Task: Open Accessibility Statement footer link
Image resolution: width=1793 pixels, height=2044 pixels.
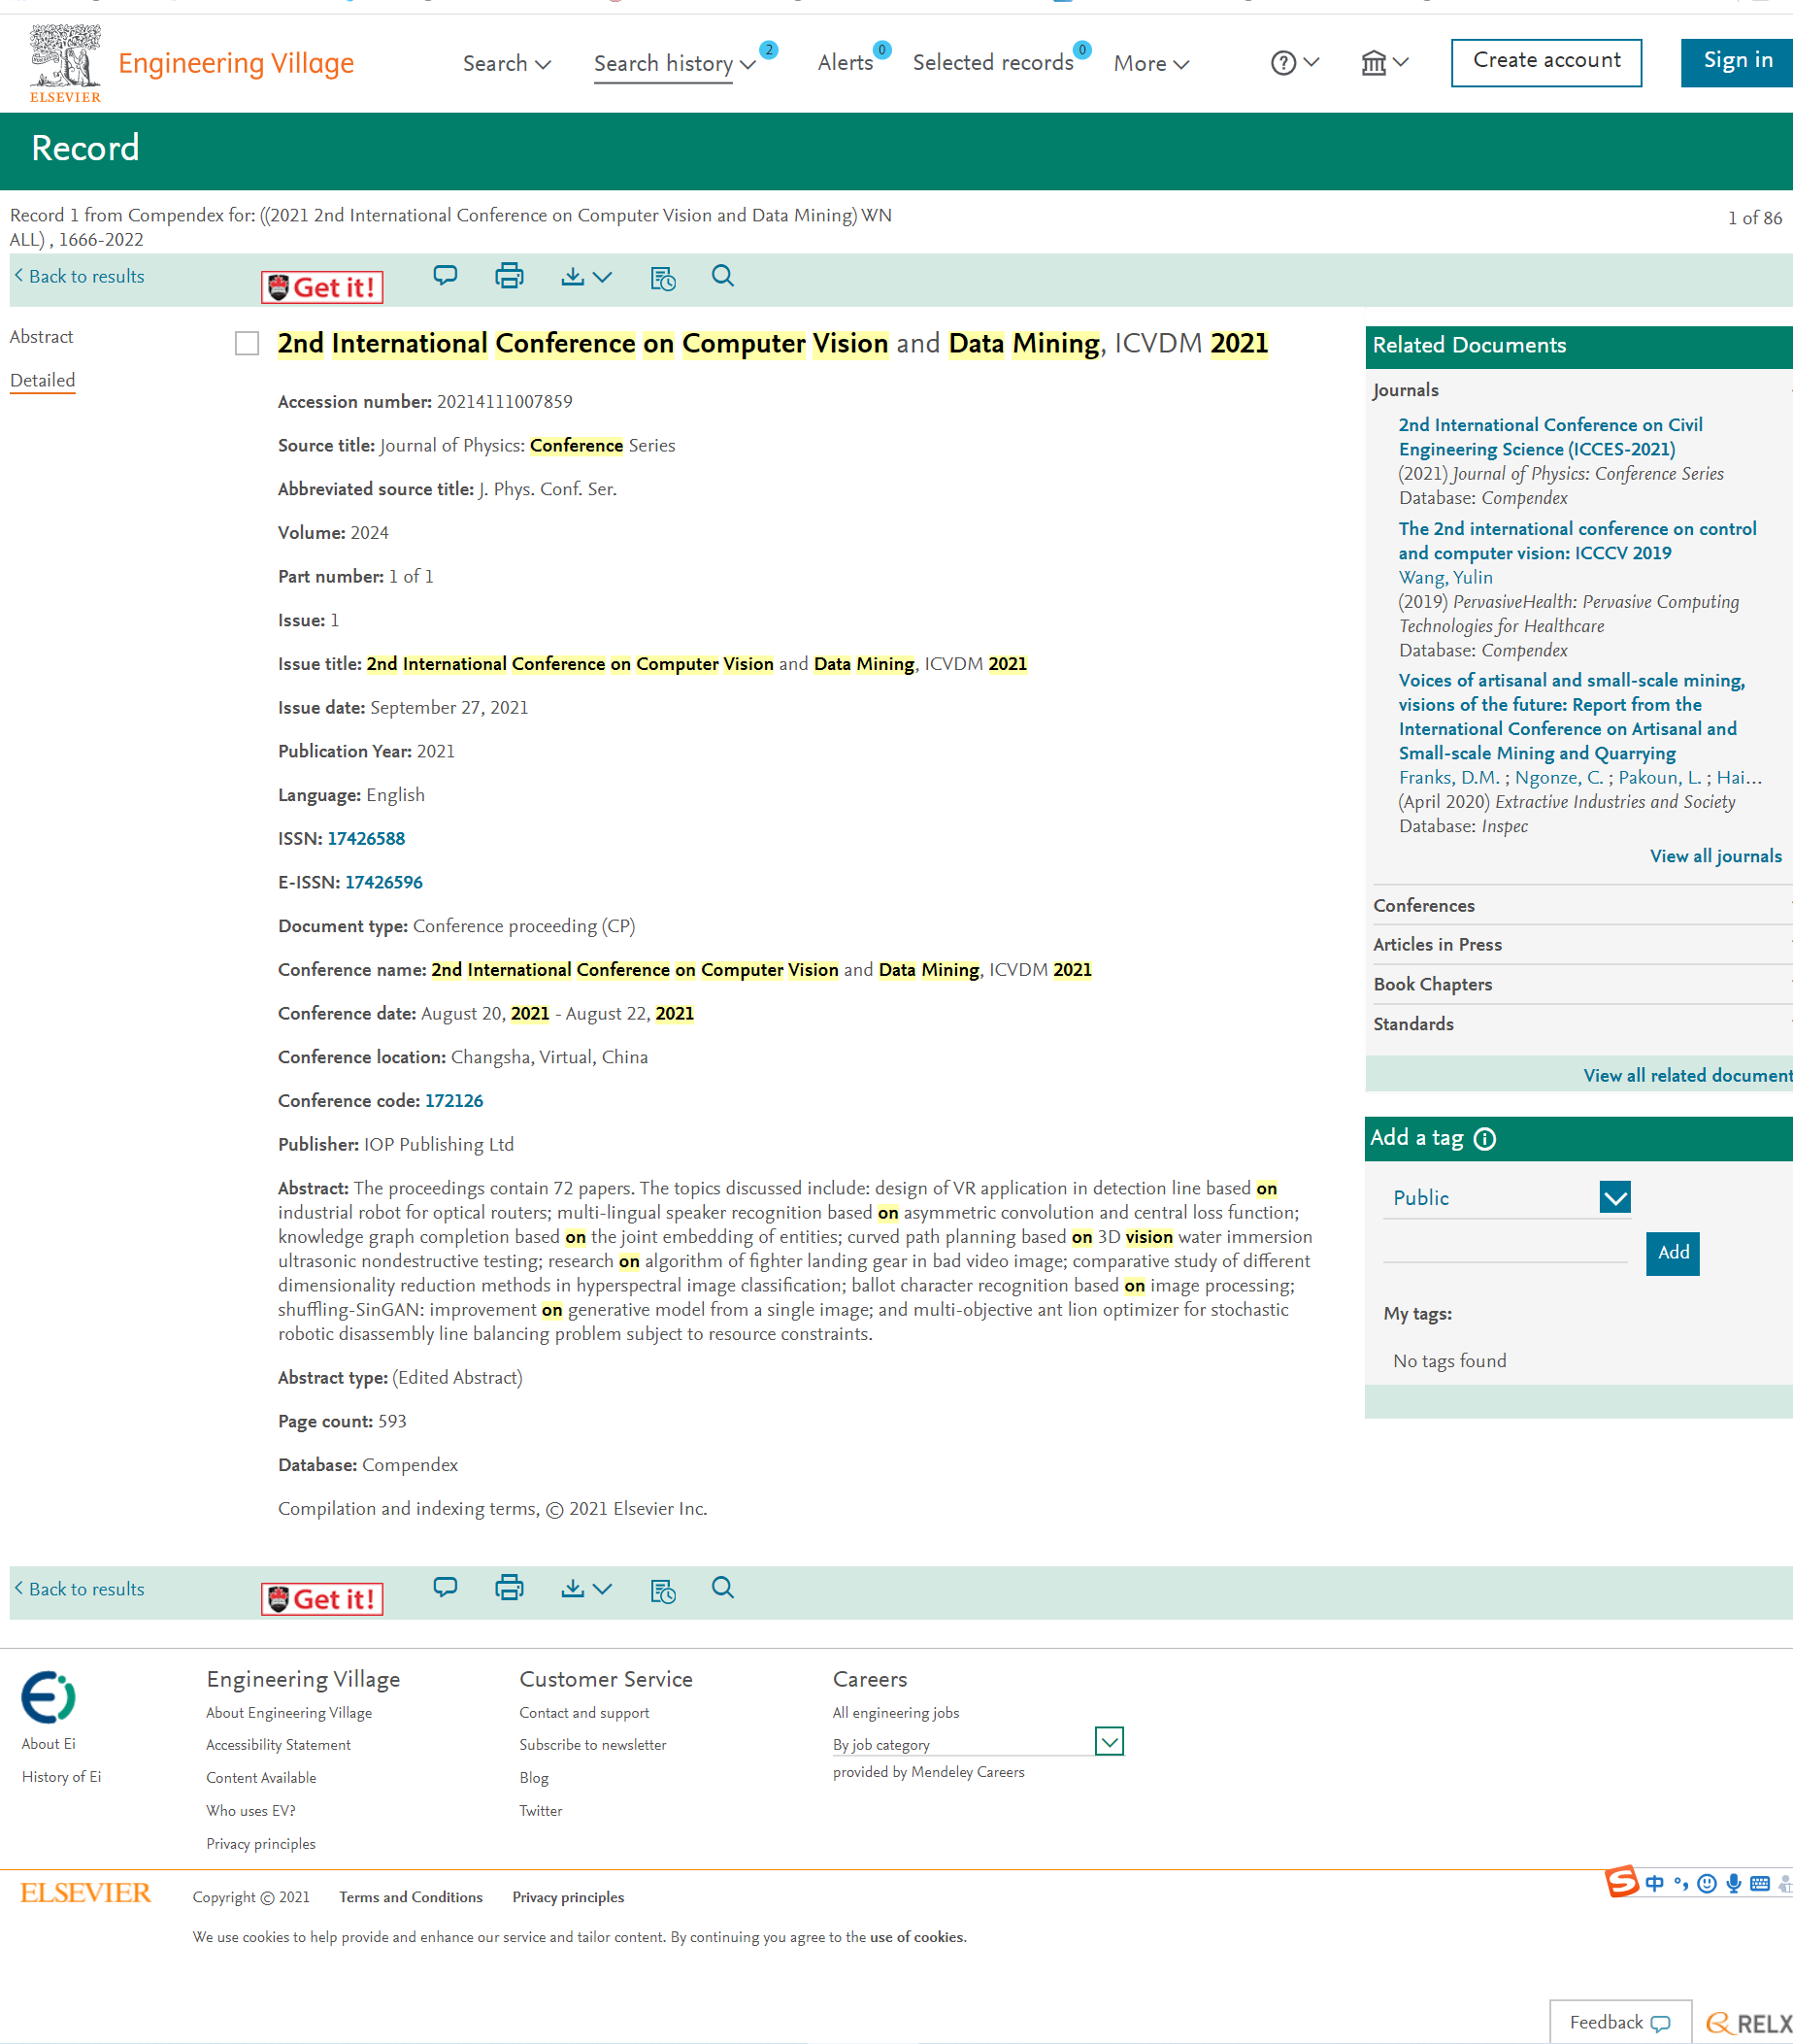Action: 278,1744
